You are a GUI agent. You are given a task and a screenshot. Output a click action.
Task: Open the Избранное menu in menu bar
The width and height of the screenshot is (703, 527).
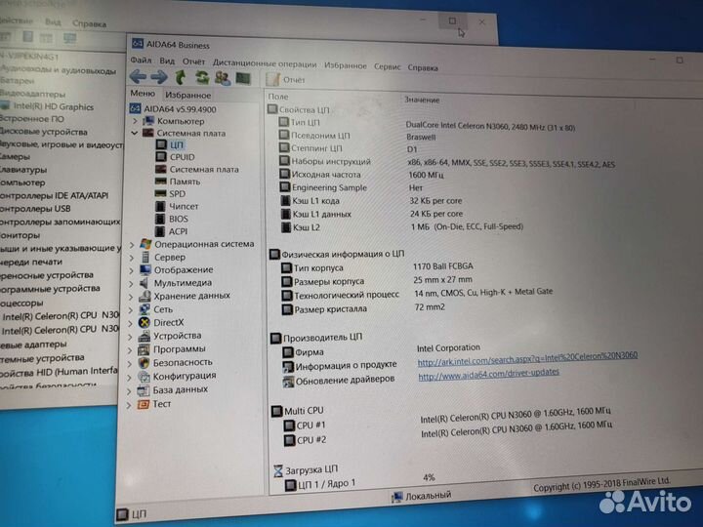tap(346, 66)
